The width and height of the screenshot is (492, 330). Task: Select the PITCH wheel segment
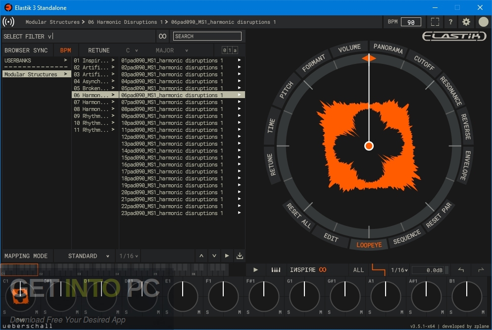click(x=286, y=90)
